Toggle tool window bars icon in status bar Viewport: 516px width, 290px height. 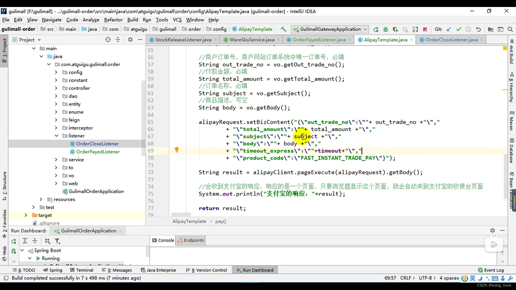pyautogui.click(x=6, y=278)
